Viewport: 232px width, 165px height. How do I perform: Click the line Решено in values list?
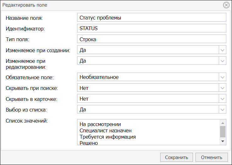(x=89, y=143)
